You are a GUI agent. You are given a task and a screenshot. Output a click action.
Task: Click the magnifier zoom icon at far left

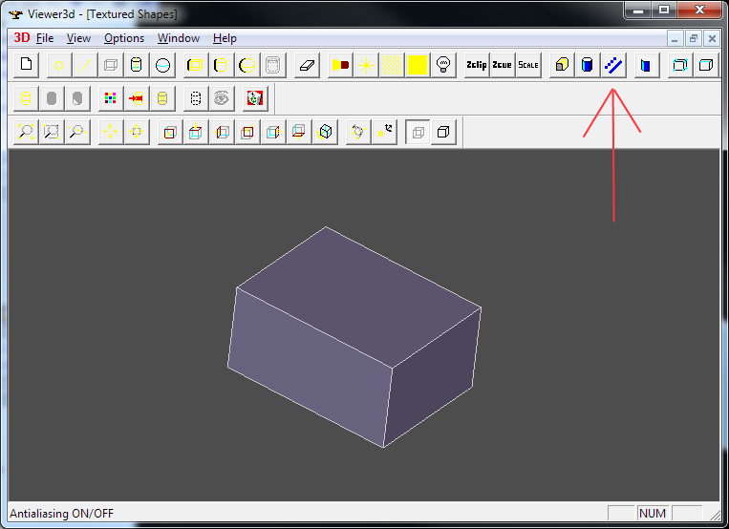point(26,132)
